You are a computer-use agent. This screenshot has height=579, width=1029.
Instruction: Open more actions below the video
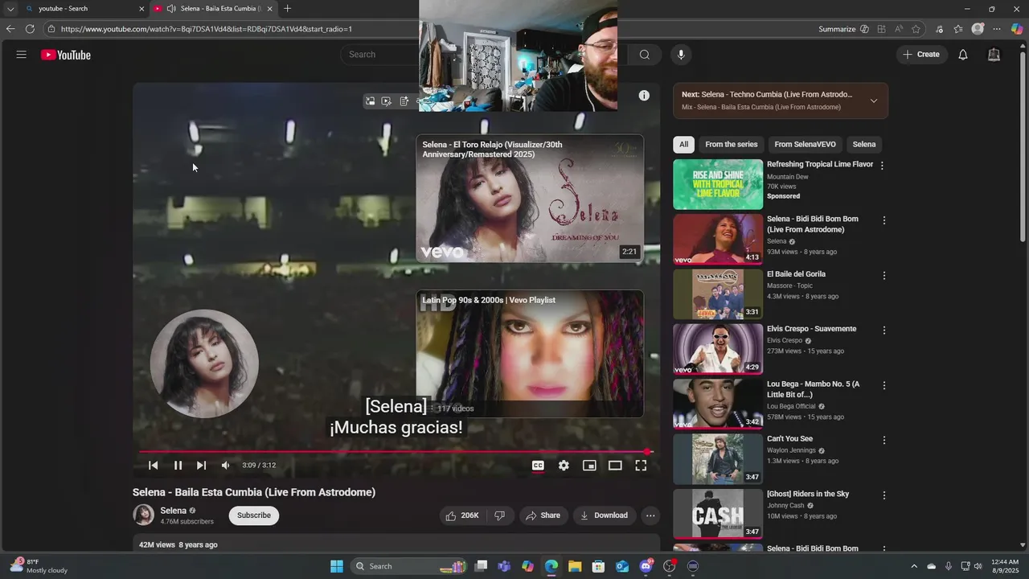[650, 515]
